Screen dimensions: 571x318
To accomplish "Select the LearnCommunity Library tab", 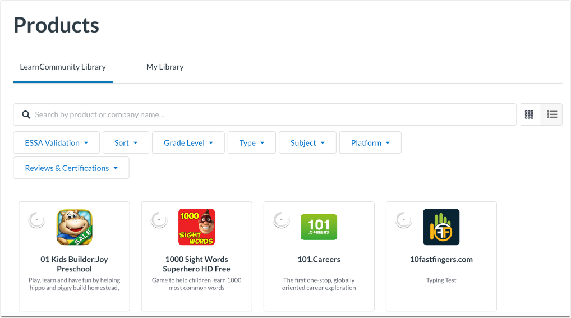I will [x=63, y=67].
